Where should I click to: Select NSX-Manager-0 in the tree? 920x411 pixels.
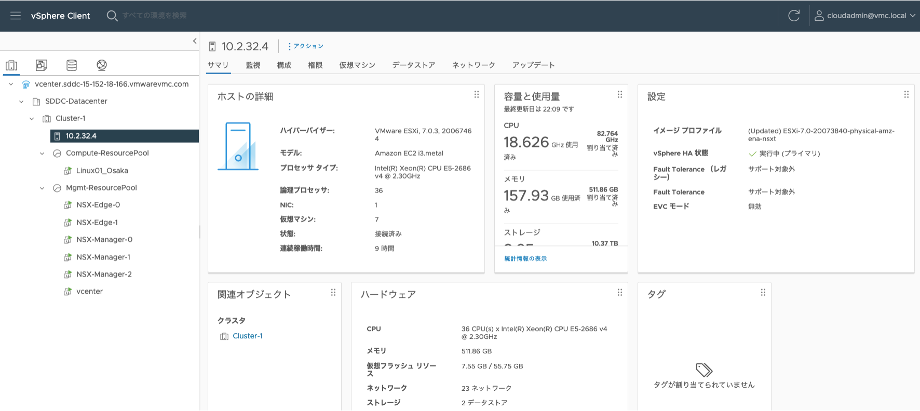point(104,240)
